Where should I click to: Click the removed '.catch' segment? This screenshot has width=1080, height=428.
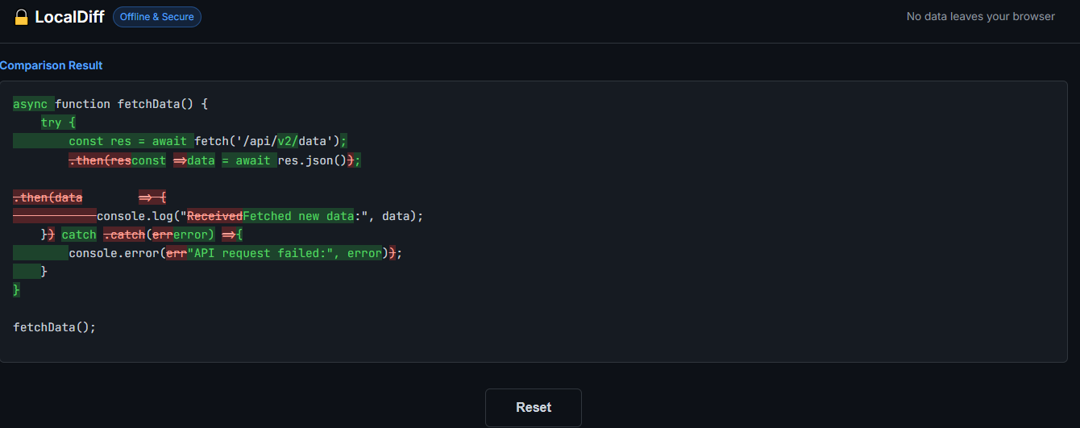click(124, 235)
